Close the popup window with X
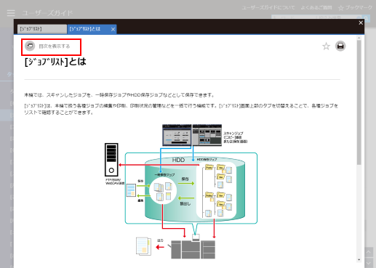The image size is (376, 268). (x=361, y=23)
